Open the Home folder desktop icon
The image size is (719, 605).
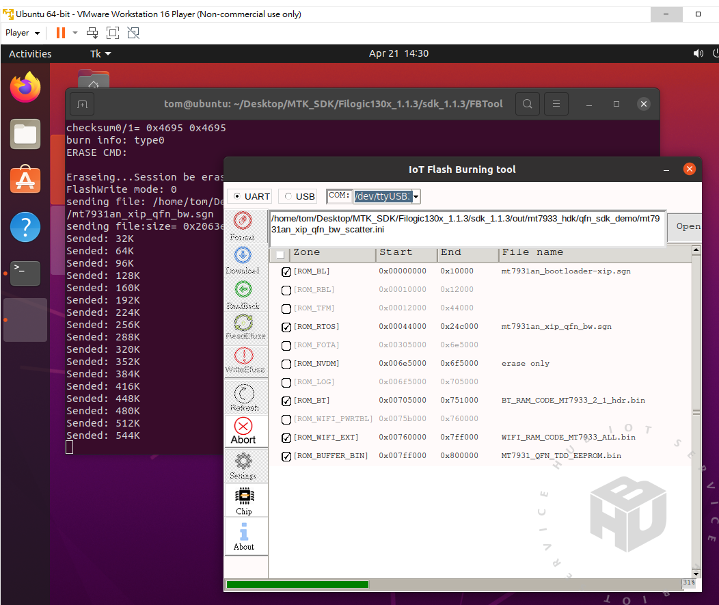pos(94,79)
